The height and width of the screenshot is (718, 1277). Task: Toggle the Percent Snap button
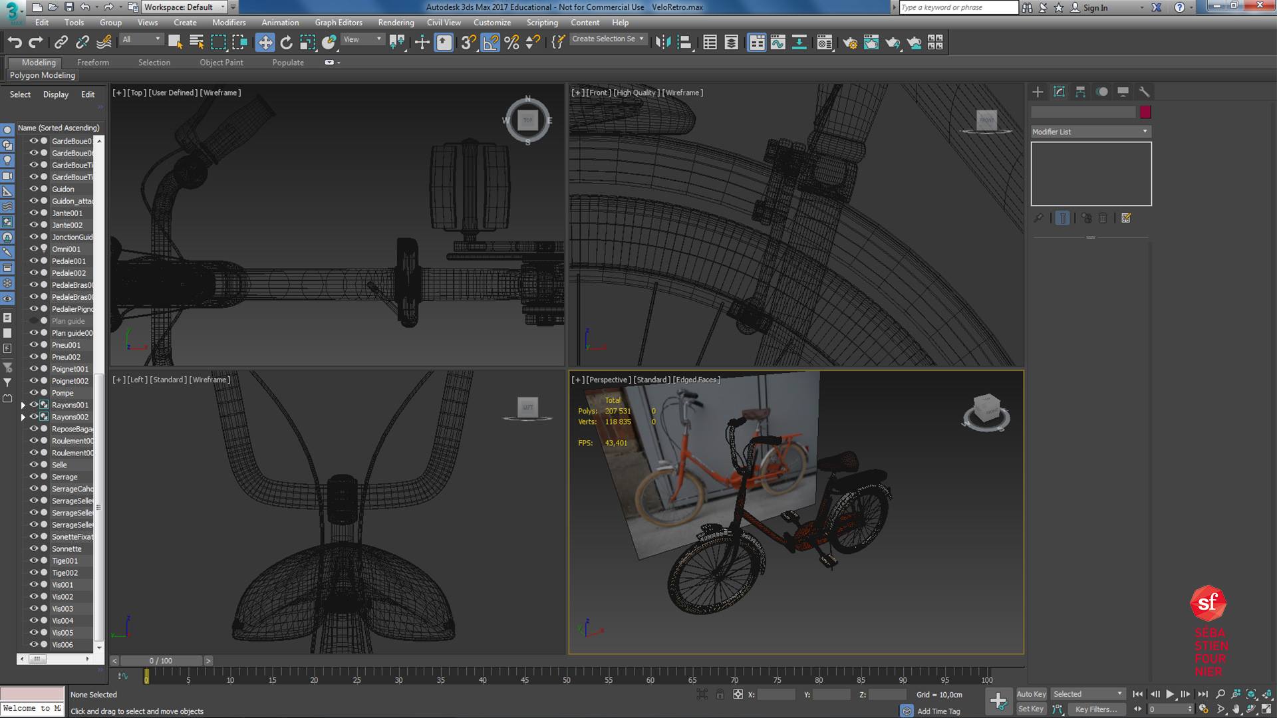click(x=511, y=43)
